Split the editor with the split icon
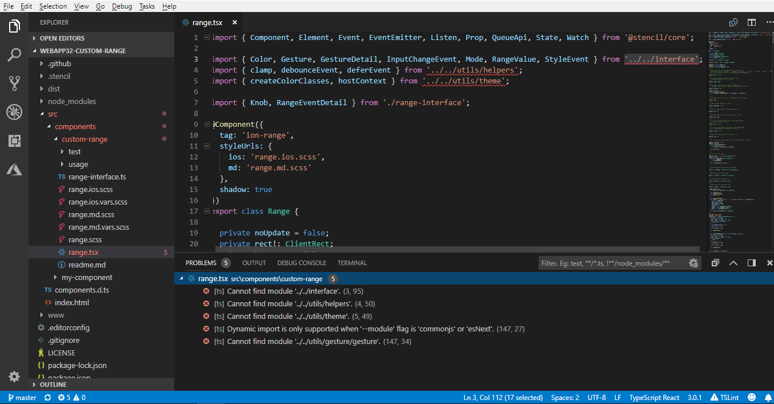774x404 pixels. 752,23
